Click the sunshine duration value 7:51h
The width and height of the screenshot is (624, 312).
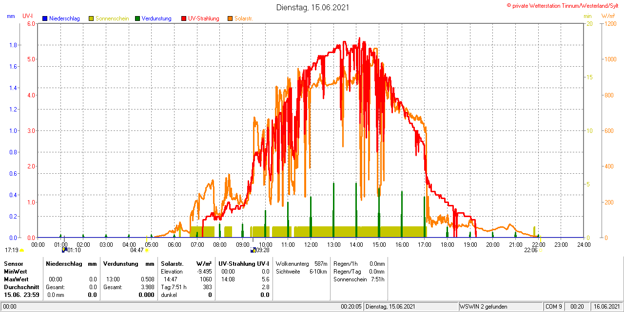click(377, 279)
